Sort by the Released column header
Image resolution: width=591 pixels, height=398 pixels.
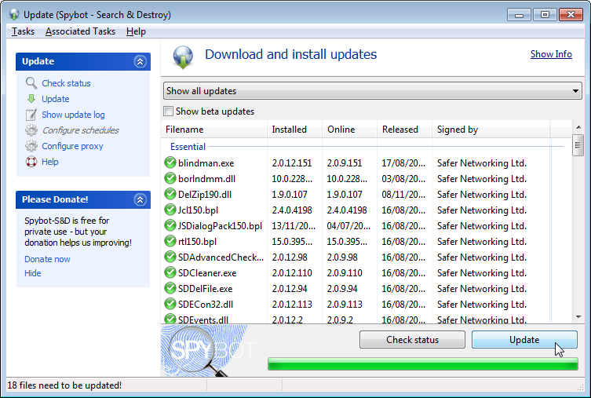[404, 130]
